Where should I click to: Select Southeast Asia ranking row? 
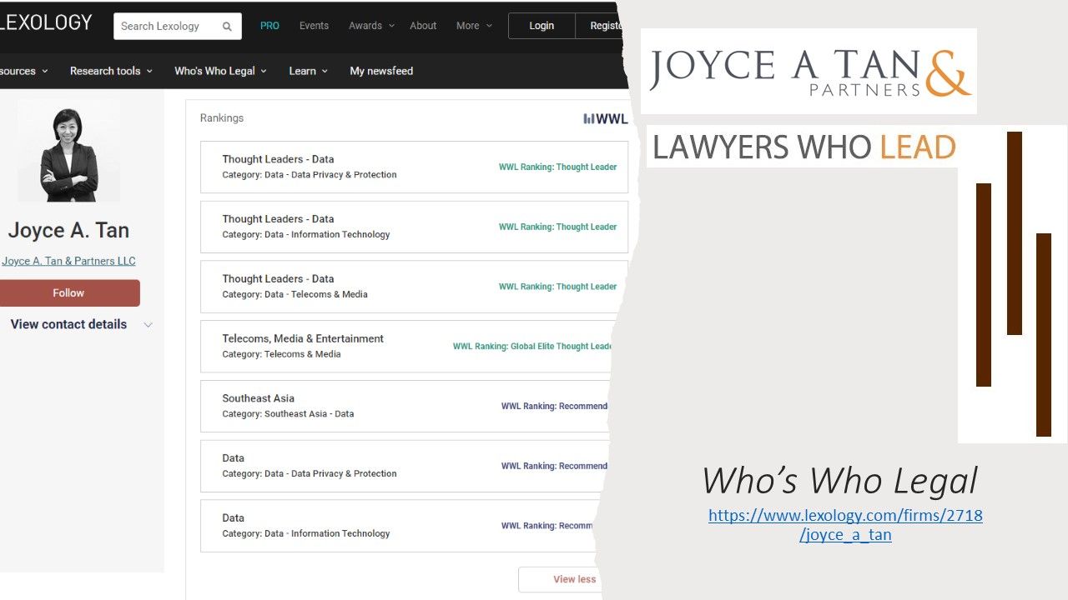(x=406, y=406)
